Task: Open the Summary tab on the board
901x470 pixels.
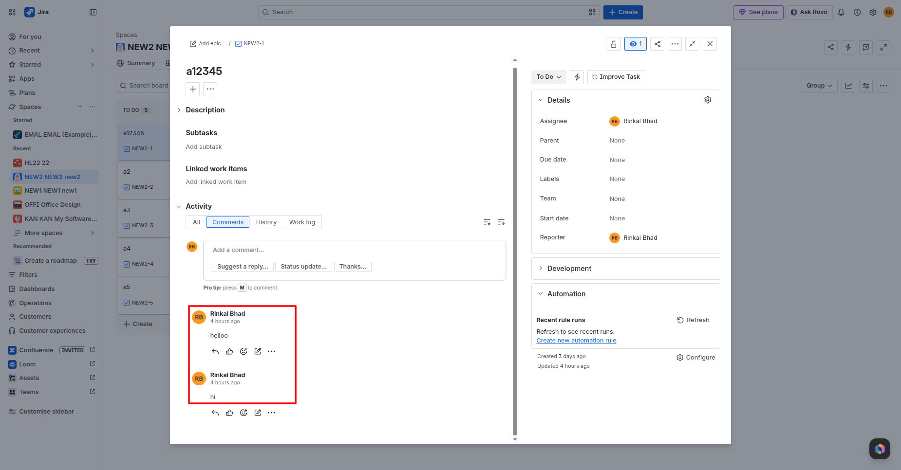Action: click(x=136, y=63)
